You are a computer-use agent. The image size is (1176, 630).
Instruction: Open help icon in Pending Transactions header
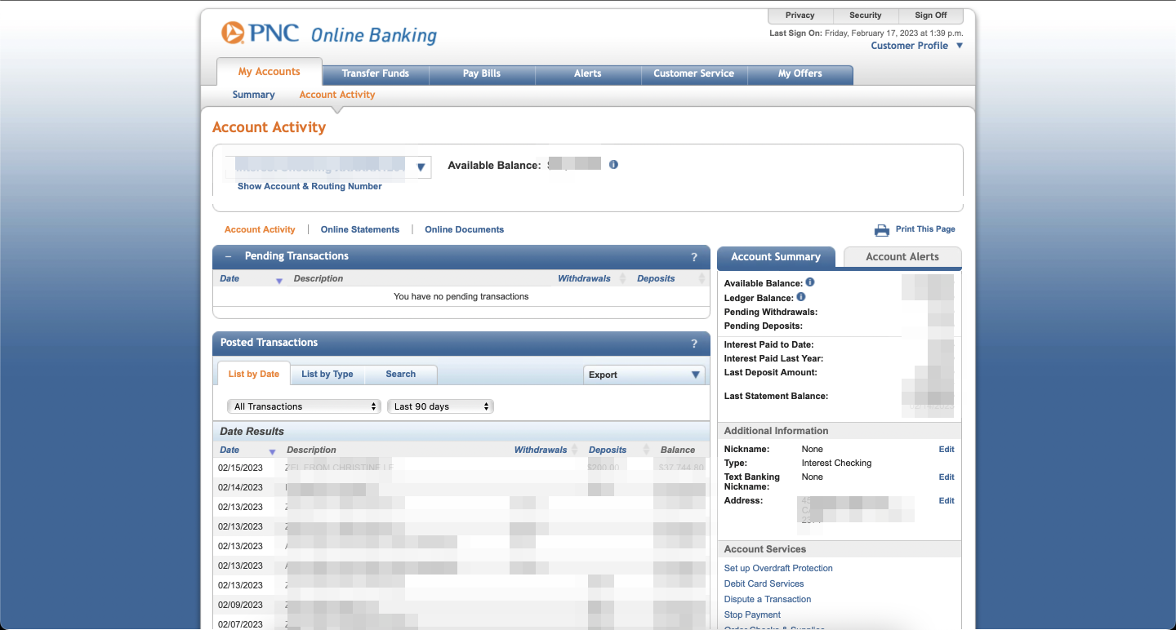(x=694, y=257)
